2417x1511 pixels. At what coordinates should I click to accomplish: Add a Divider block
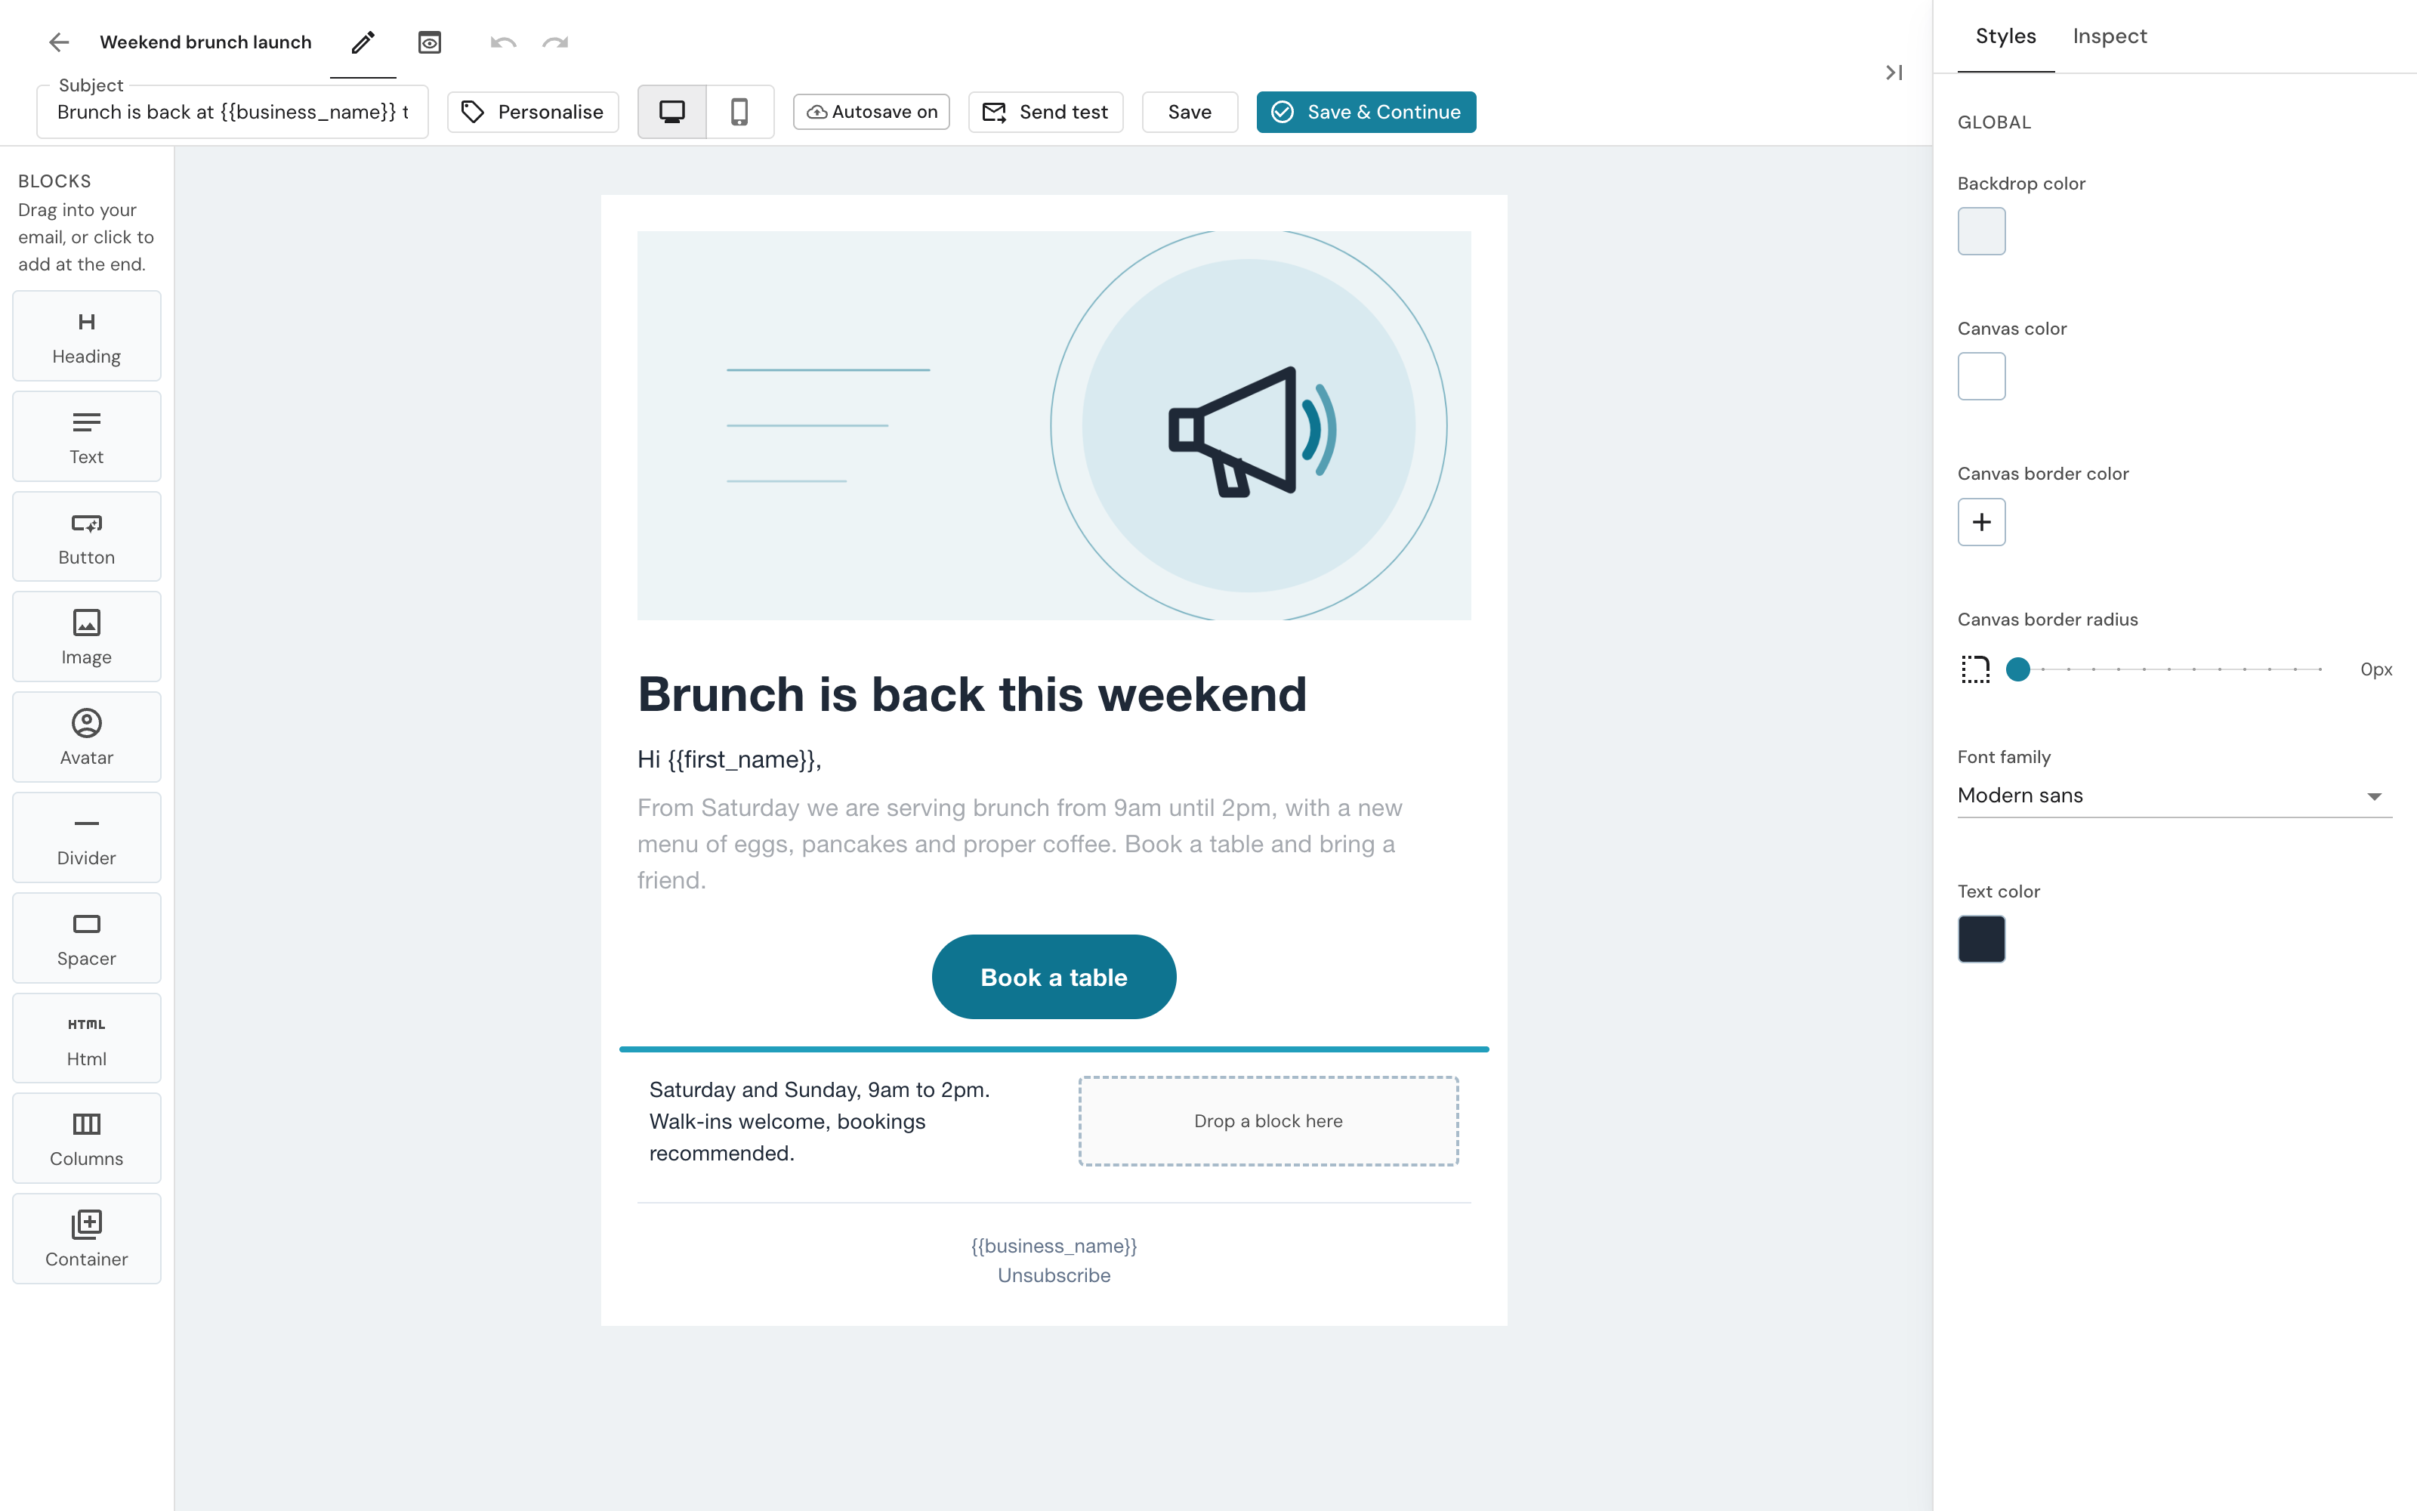[x=87, y=837]
